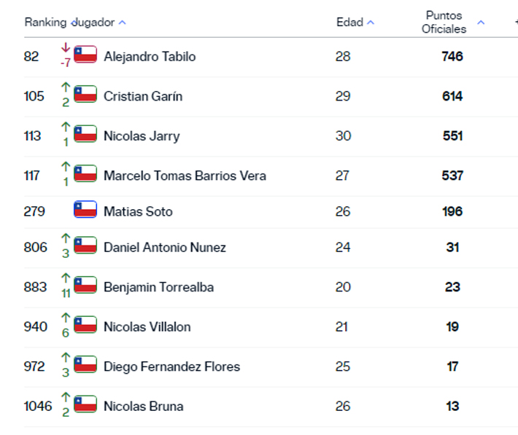
Task: Click the flag beside Benjamin Torrealba
Action: (85, 286)
